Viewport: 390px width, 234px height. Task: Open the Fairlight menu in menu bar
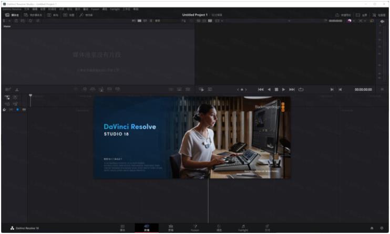115,9
